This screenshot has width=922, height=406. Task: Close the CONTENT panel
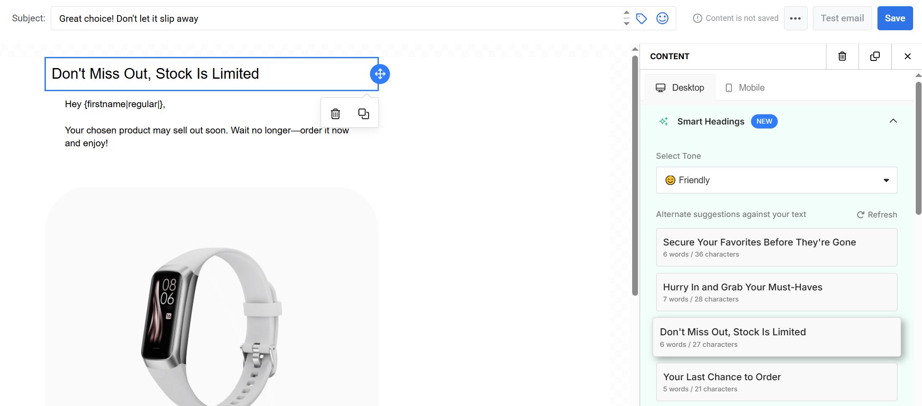907,56
